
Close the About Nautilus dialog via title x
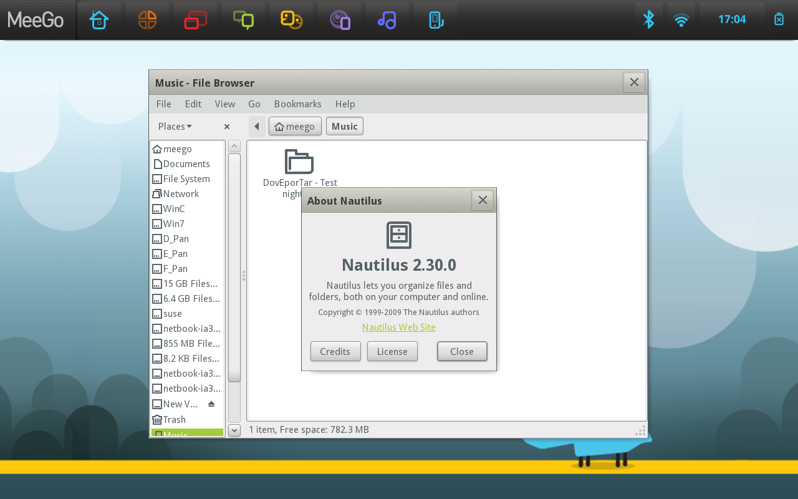point(483,200)
